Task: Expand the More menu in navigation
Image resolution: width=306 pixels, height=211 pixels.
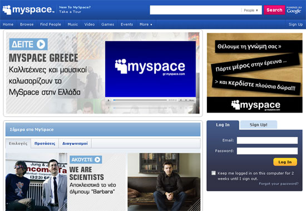Action: click(x=146, y=24)
